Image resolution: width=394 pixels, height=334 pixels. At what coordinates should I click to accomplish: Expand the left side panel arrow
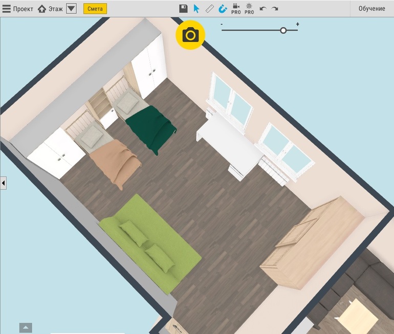point(3,183)
